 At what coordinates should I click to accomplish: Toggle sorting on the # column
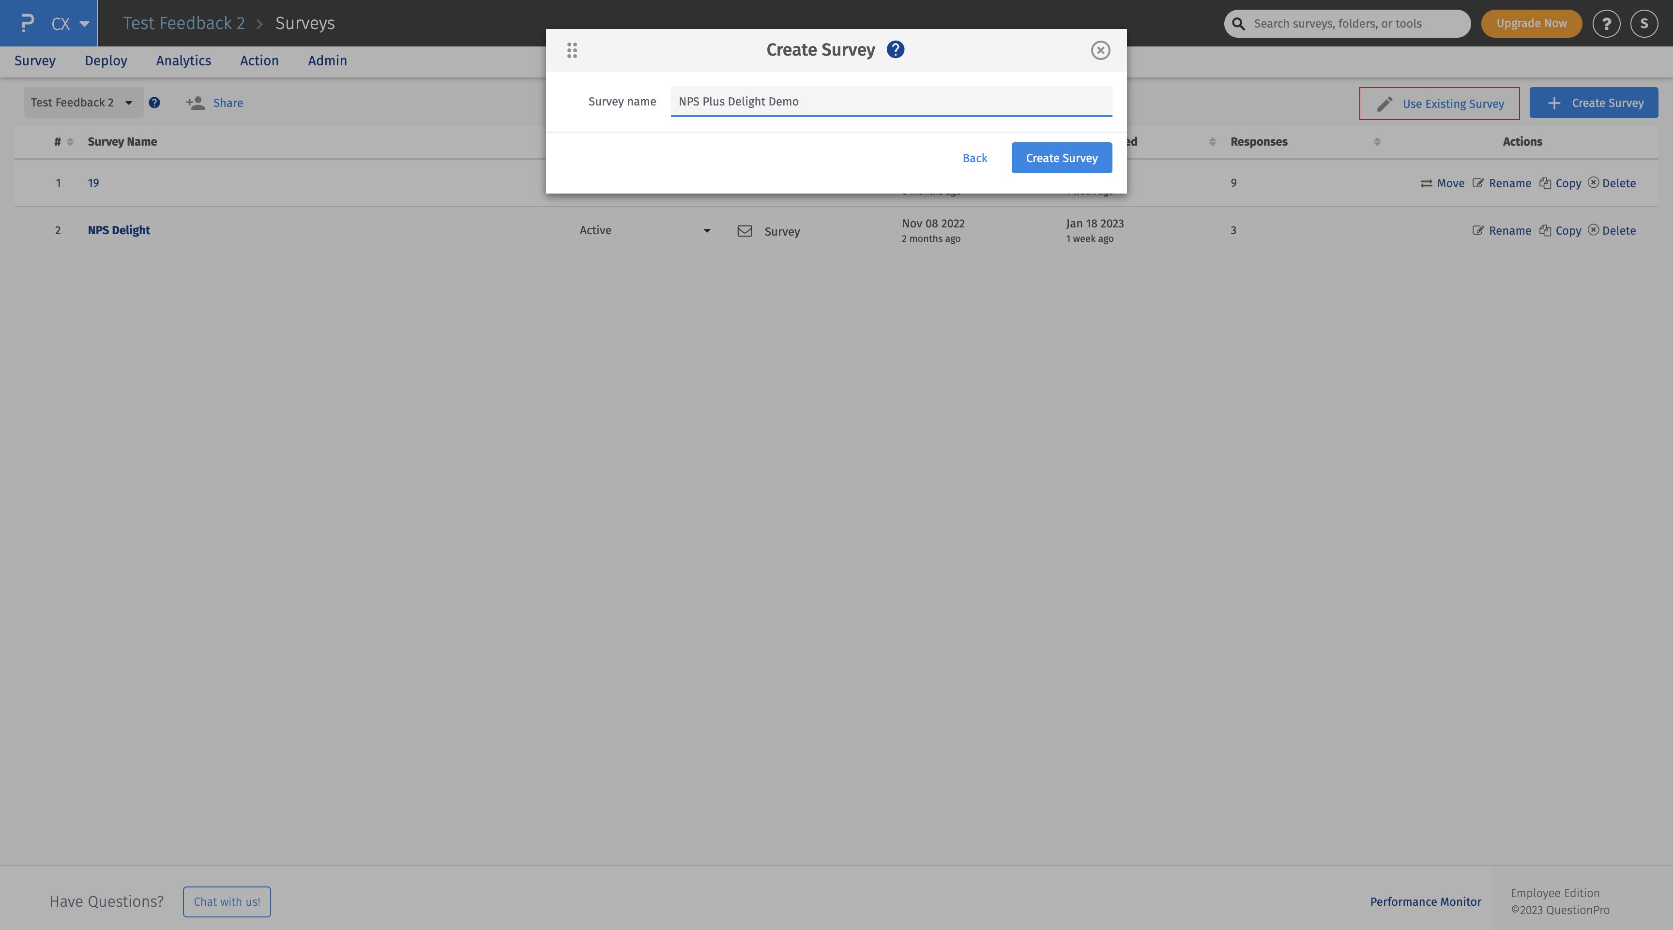(70, 141)
